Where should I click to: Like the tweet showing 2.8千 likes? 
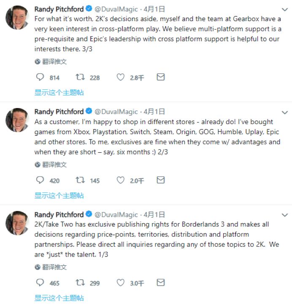[x=120, y=77]
